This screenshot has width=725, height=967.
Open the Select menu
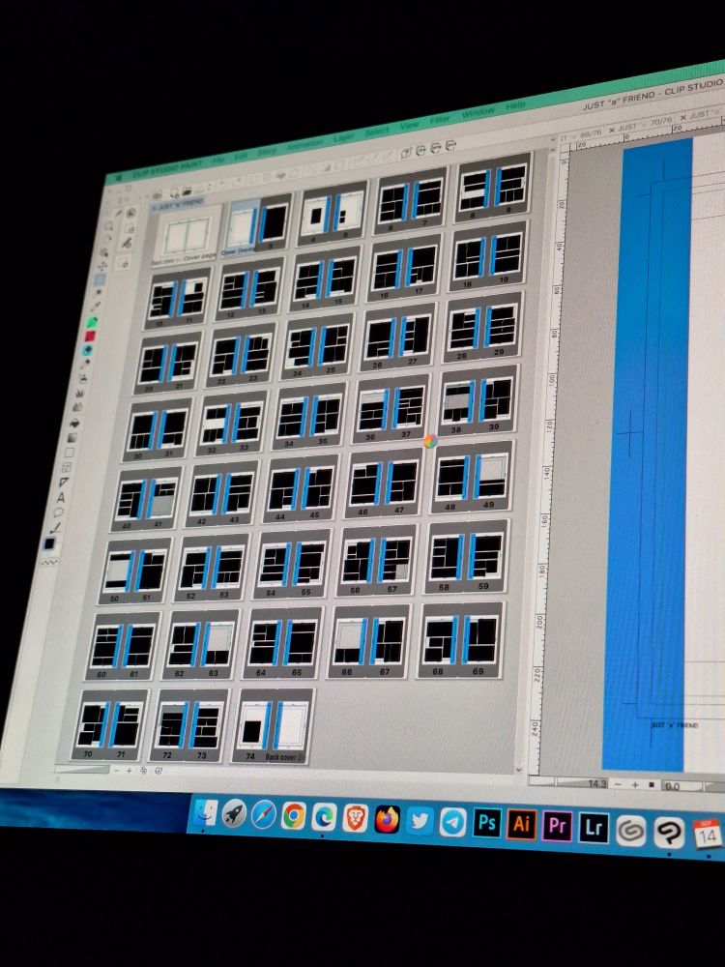coord(377,132)
